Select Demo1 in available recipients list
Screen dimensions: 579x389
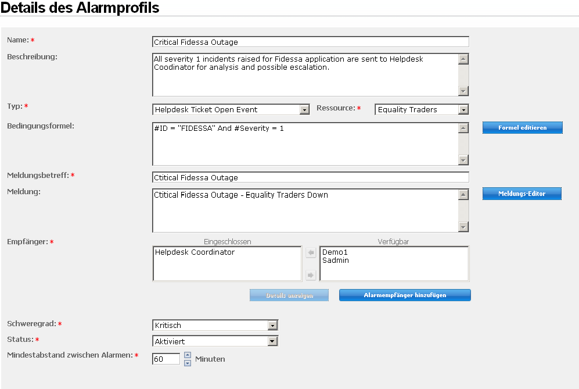333,252
